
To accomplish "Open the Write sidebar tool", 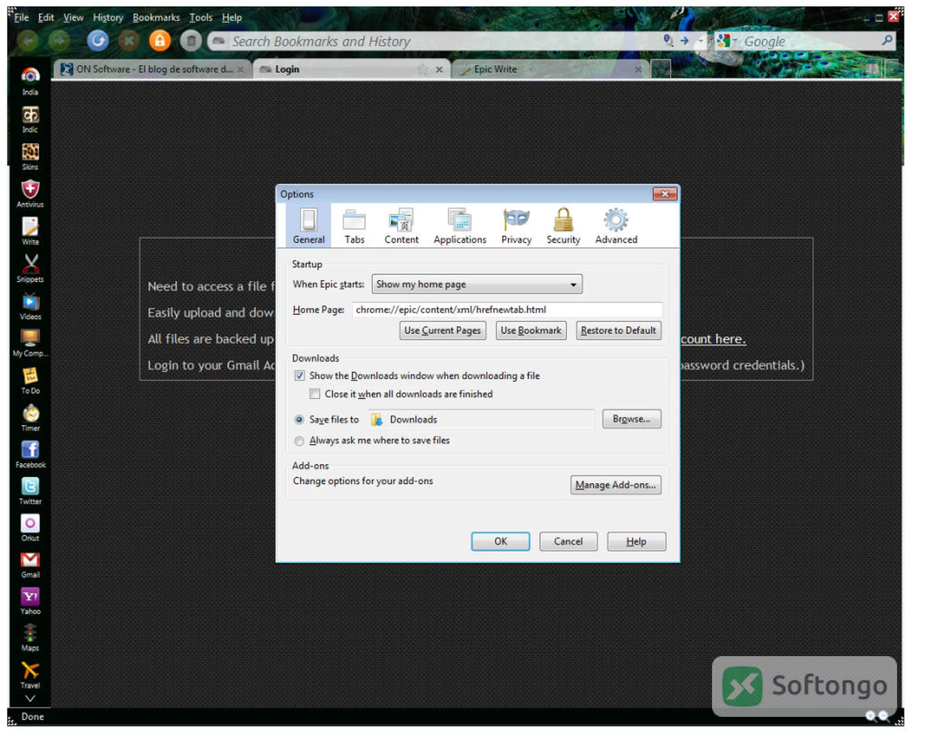I will [x=30, y=231].
